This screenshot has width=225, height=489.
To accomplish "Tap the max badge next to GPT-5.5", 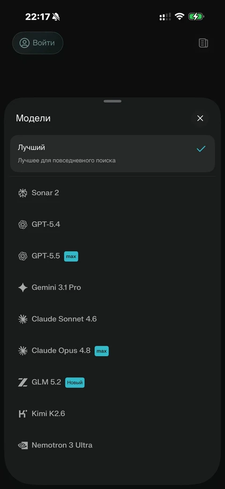I will (71, 256).
